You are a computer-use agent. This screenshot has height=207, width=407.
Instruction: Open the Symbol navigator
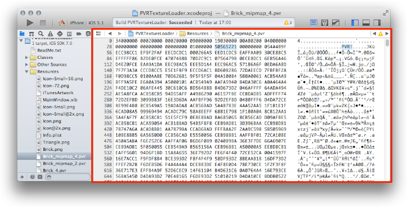[x=32, y=34]
